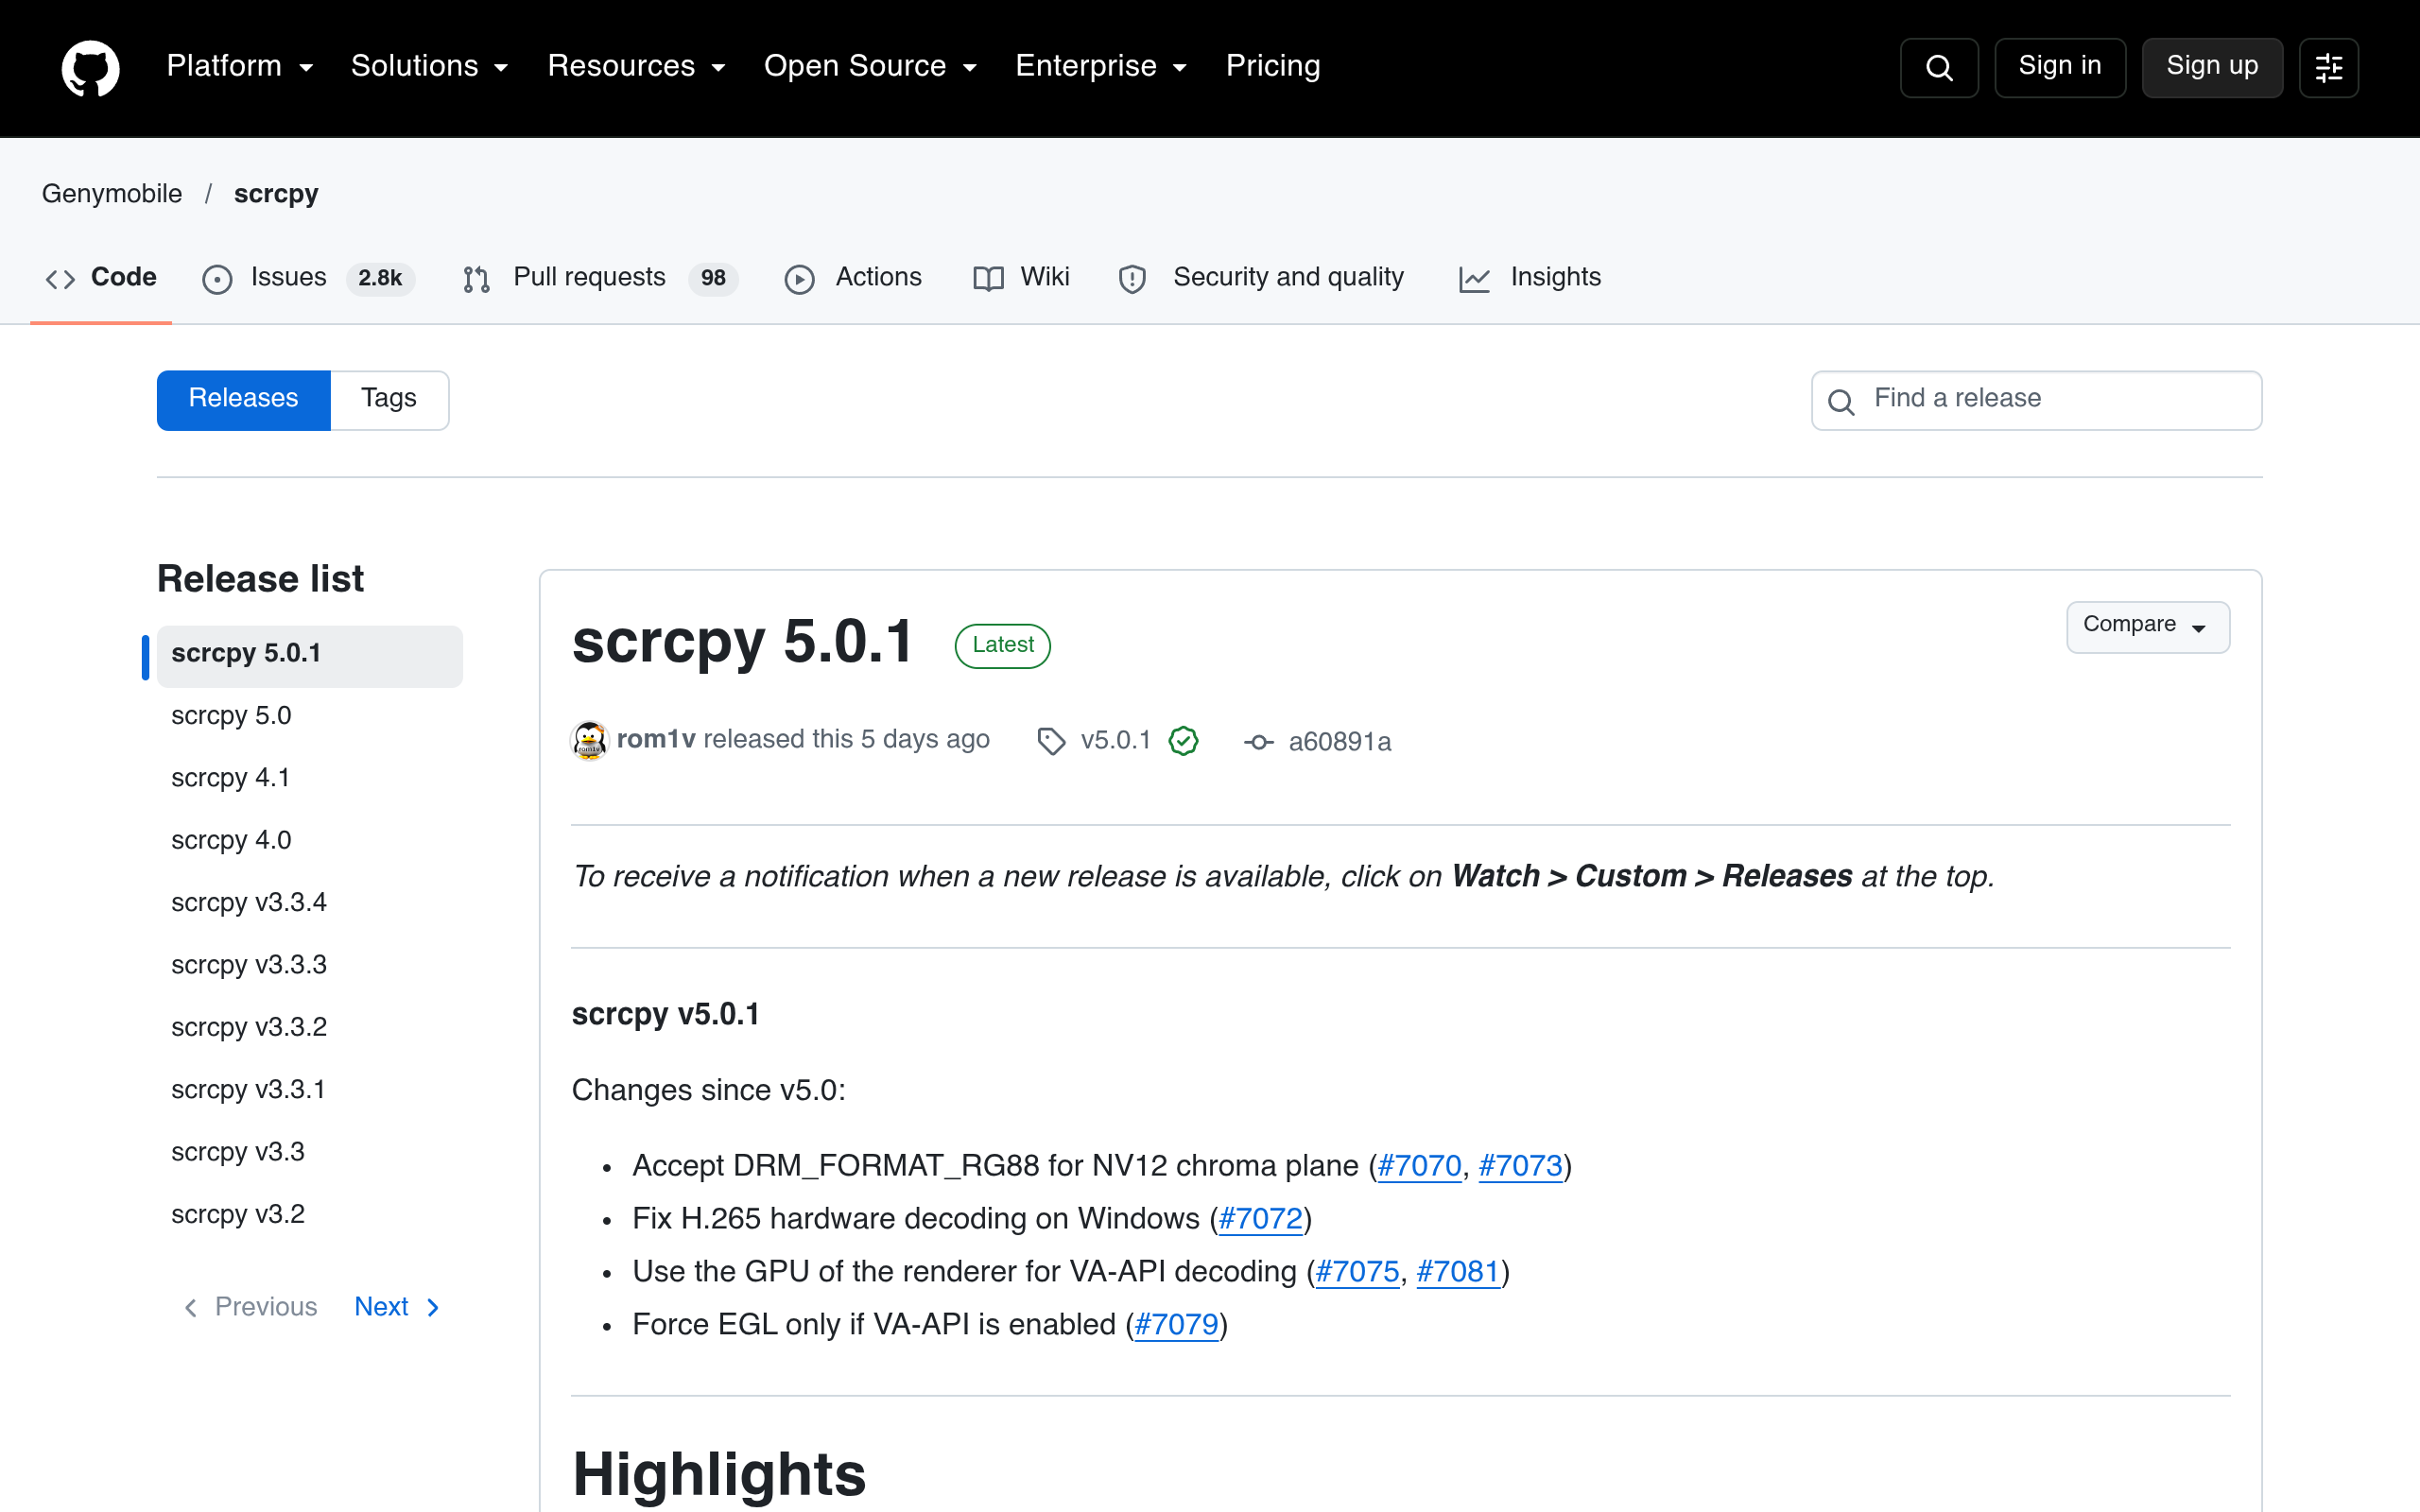Open issue #7070 link
2420x1512 pixels.
pyautogui.click(x=1419, y=1167)
